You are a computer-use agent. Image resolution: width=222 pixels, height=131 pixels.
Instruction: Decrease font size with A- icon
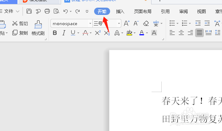pos(136,23)
